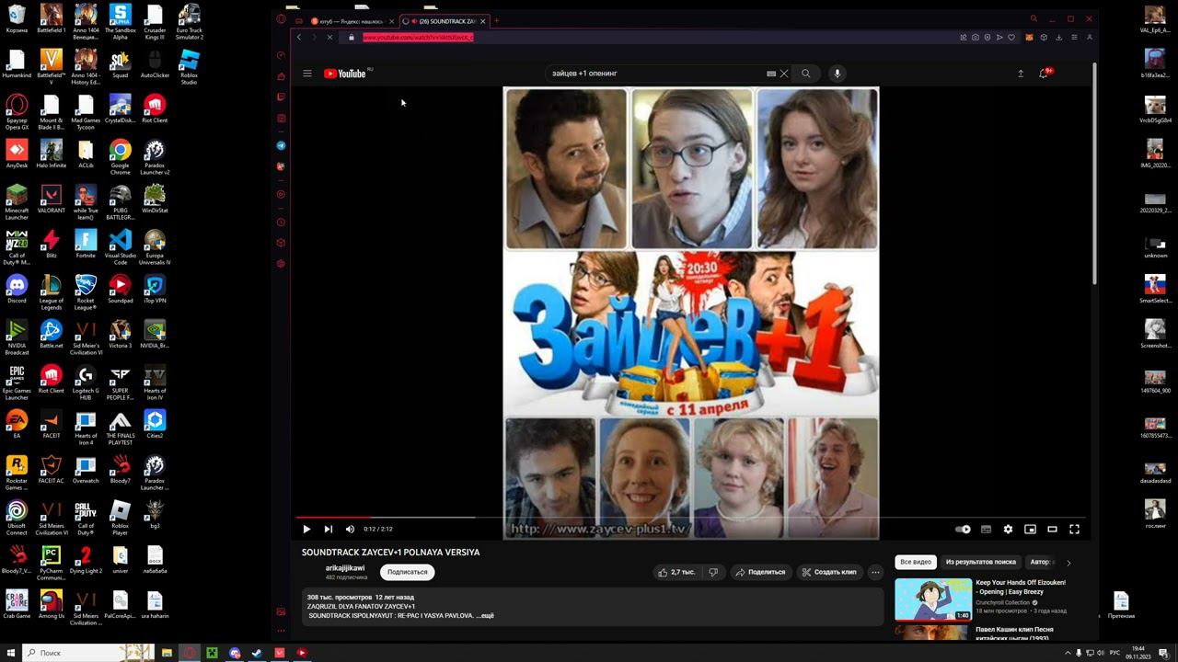Select the Fortnite desktop icon
This screenshot has height=662, width=1178.
[x=86, y=245]
